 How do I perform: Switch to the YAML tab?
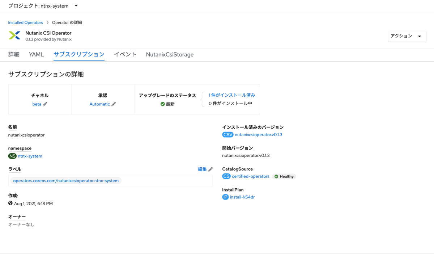point(37,54)
